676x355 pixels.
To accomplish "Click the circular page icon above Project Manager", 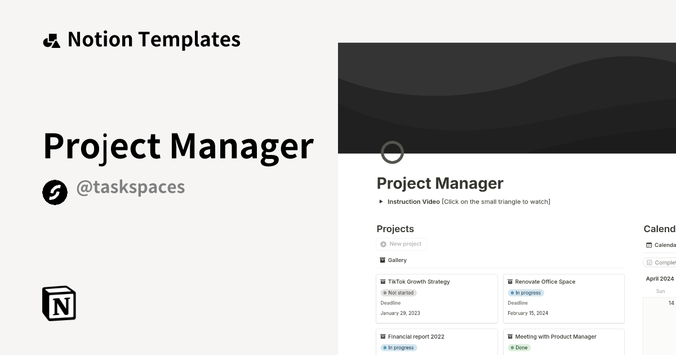I will (392, 152).
